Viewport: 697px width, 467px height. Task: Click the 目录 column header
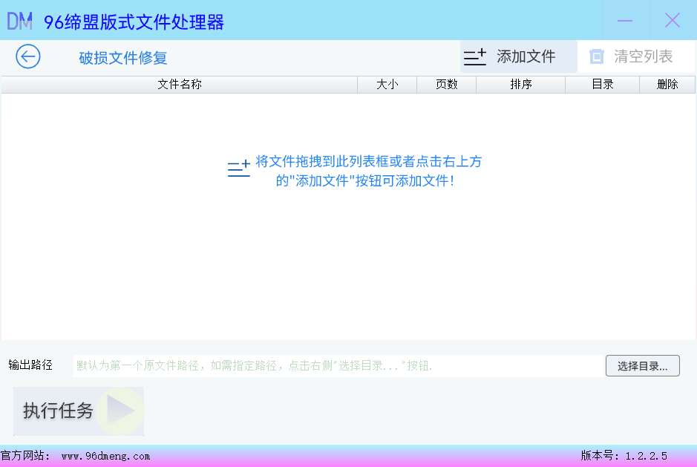(x=602, y=85)
